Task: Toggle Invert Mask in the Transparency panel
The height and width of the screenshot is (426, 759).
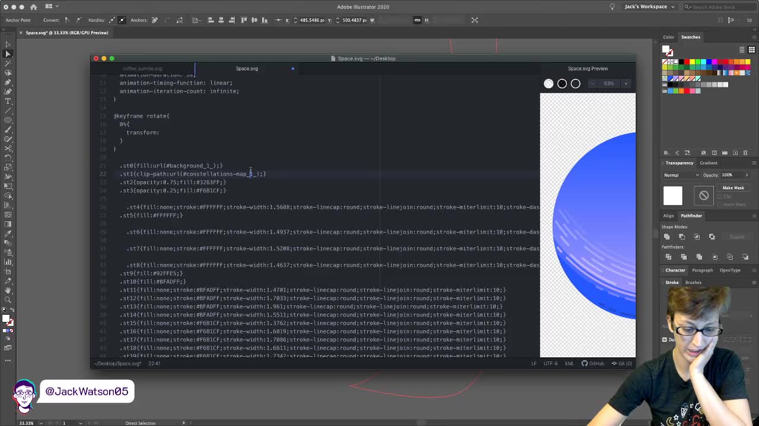Action: pos(719,204)
